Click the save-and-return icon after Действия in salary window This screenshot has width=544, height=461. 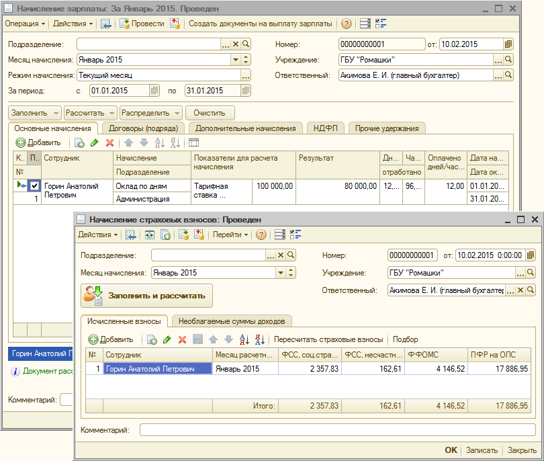point(106,24)
